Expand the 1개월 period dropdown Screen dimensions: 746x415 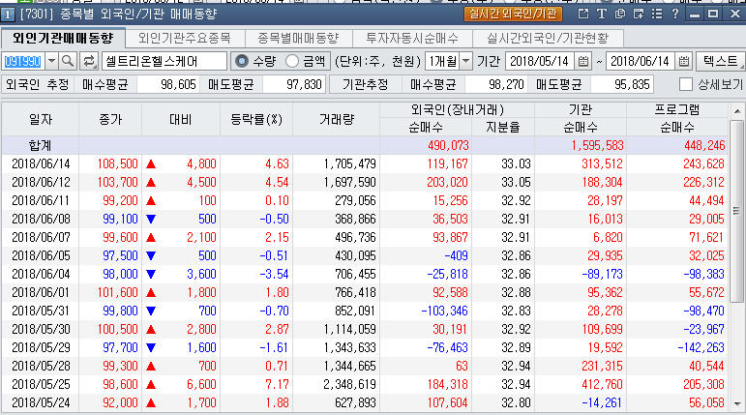point(465,61)
